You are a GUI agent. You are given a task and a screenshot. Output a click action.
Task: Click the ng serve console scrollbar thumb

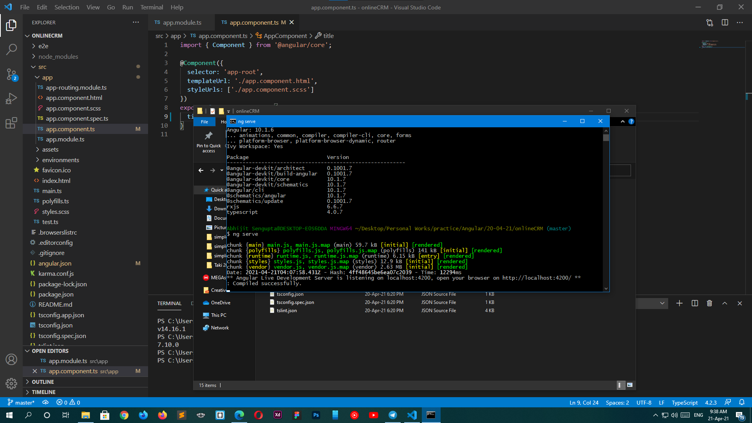606,138
